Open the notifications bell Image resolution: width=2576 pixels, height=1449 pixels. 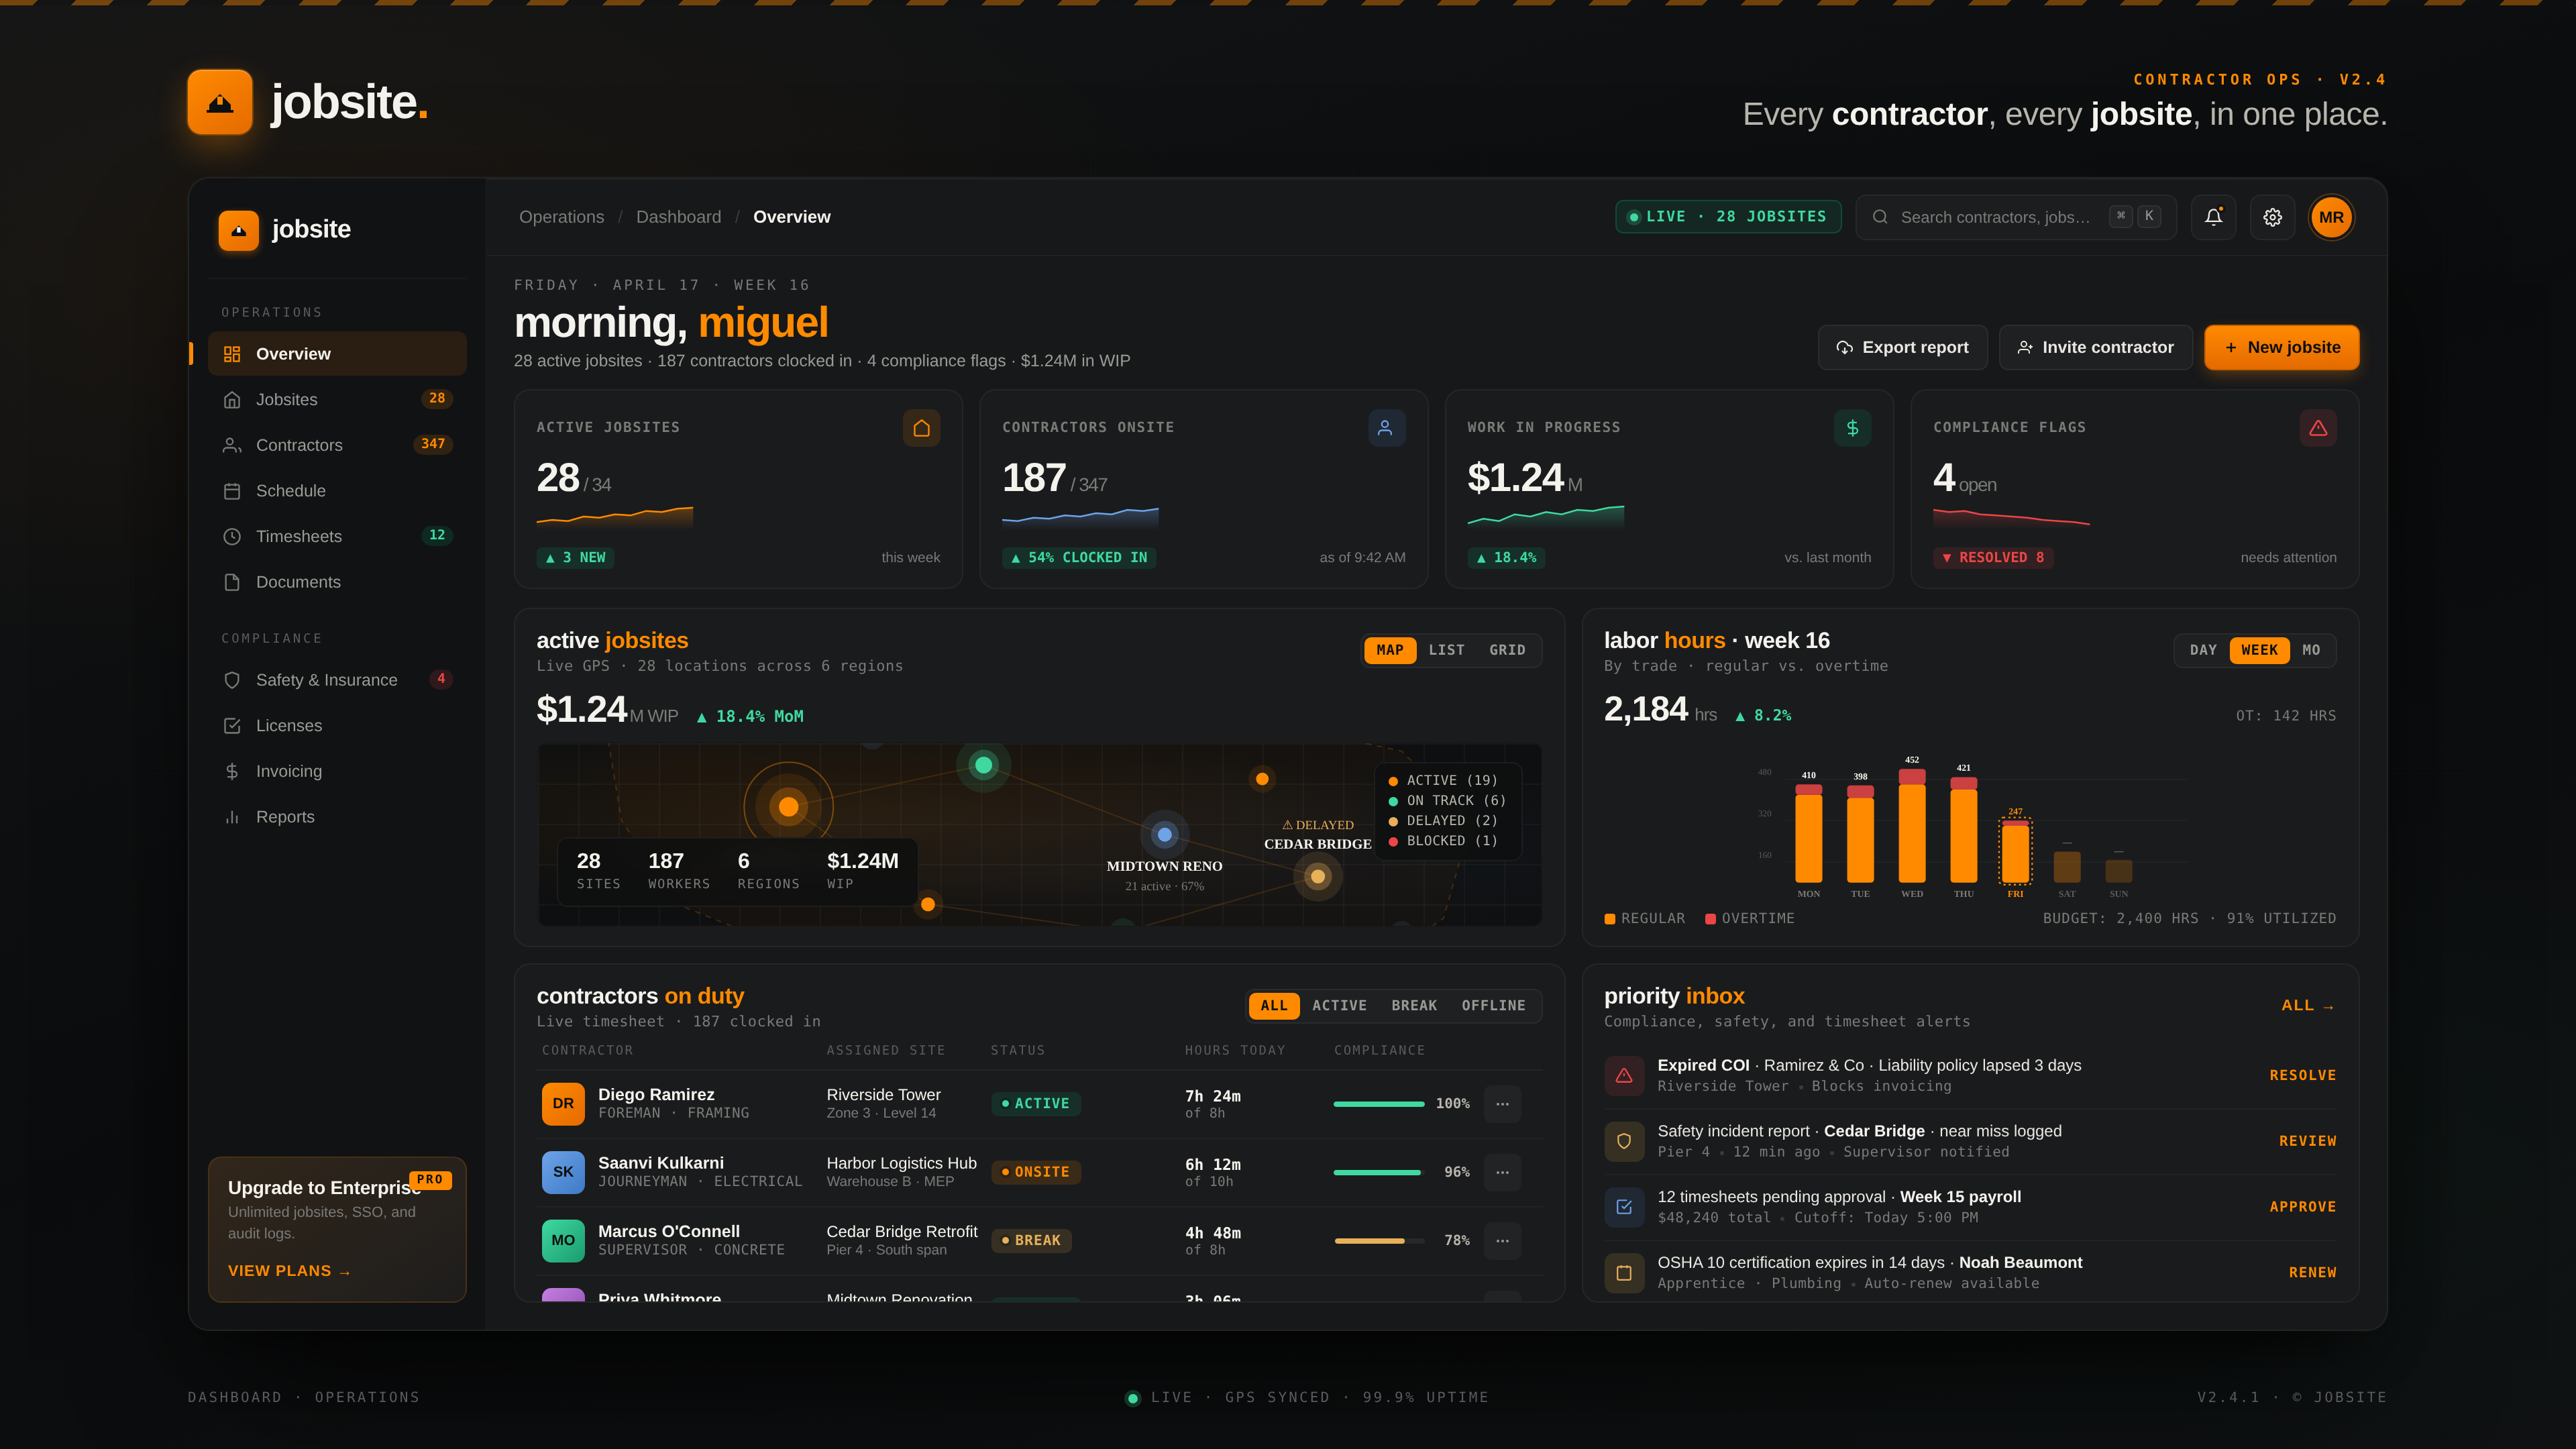coord(2213,217)
